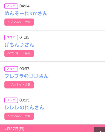Click the スマホ tag at 04:04
Image resolution: width=105 pixels, height=132 pixels.
tap(11, 6)
